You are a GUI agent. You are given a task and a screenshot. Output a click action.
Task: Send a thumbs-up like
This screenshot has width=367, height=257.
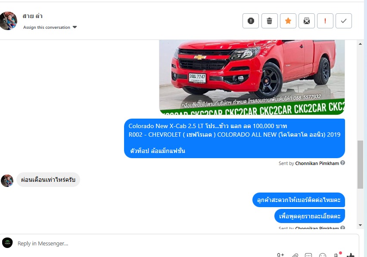point(350,255)
